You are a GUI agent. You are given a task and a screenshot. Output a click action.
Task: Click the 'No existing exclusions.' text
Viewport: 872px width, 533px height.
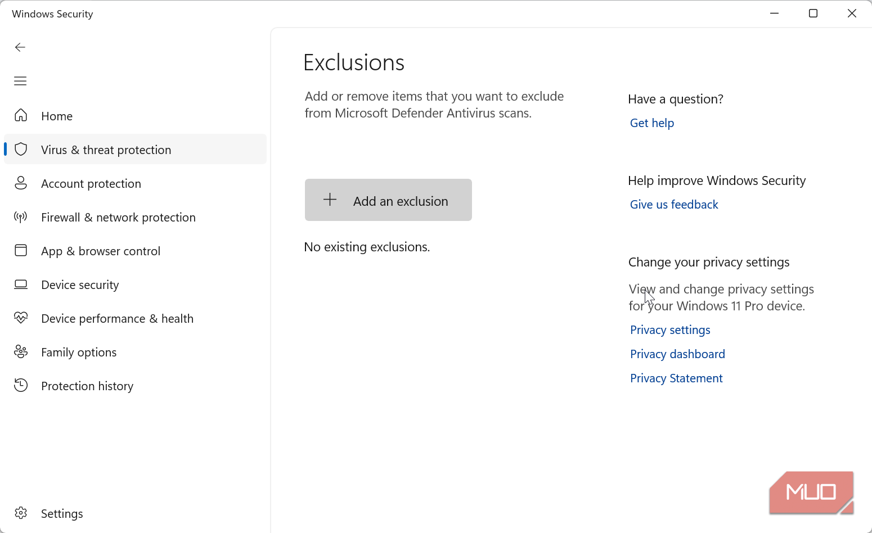click(x=367, y=247)
